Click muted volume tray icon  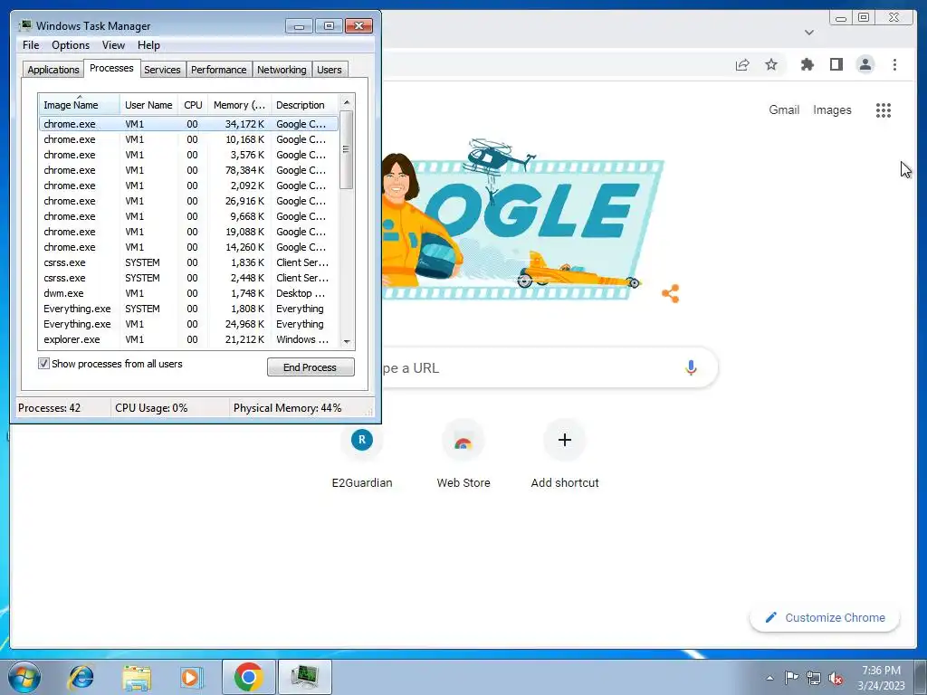click(836, 678)
